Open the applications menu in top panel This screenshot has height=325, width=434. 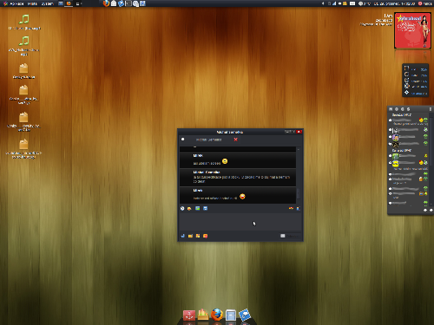click(x=14, y=3)
